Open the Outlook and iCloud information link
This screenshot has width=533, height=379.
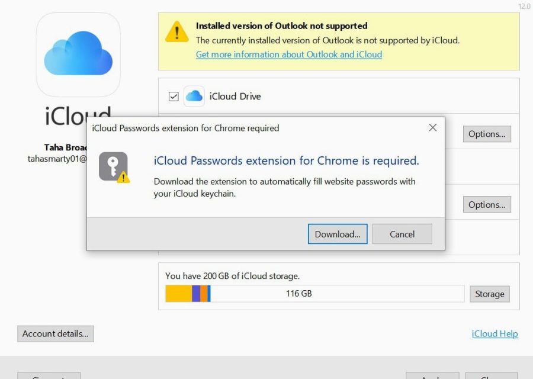[x=288, y=54]
